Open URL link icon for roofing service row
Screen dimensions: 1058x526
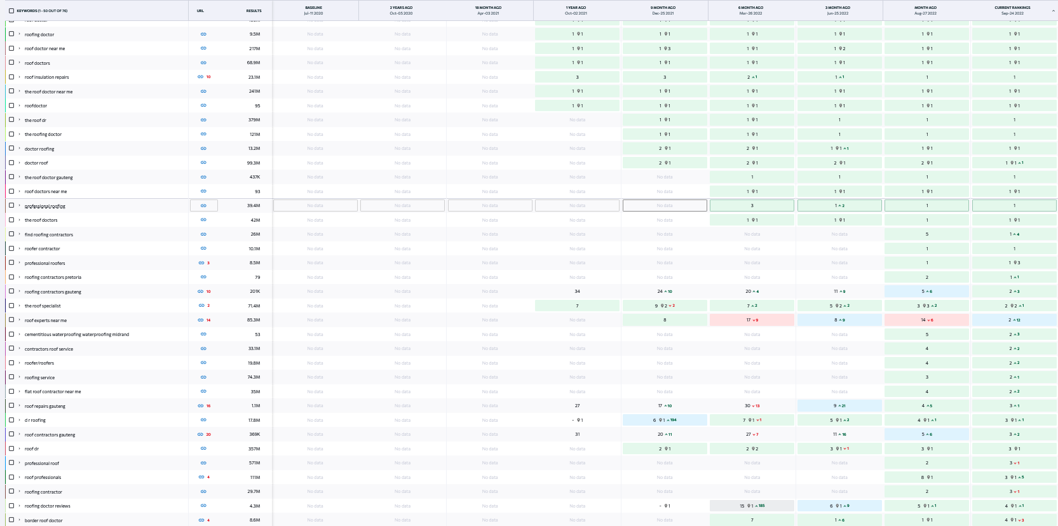[203, 377]
